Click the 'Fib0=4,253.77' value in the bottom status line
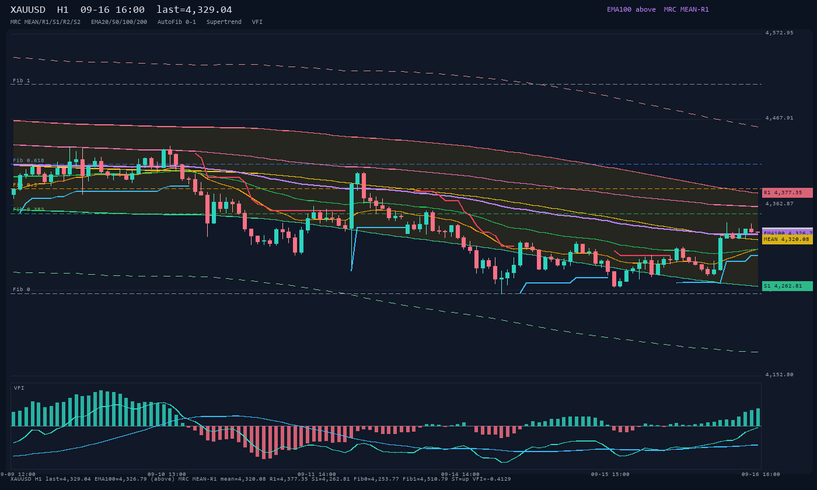The height and width of the screenshot is (490, 817). pos(376,479)
